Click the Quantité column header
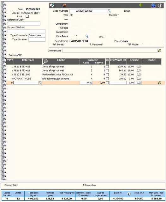Screen dimensions: 166x202 93,61
